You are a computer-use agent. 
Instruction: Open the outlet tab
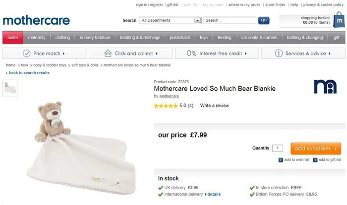point(12,38)
